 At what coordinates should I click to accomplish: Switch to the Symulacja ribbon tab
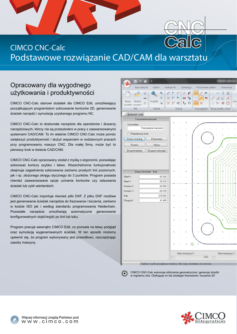tap(186, 87)
